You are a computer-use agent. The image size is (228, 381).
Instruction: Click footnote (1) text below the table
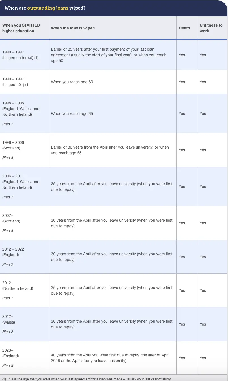(87, 379)
